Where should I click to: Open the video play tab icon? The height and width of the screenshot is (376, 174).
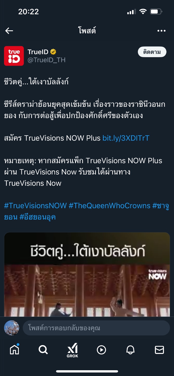point(101,350)
